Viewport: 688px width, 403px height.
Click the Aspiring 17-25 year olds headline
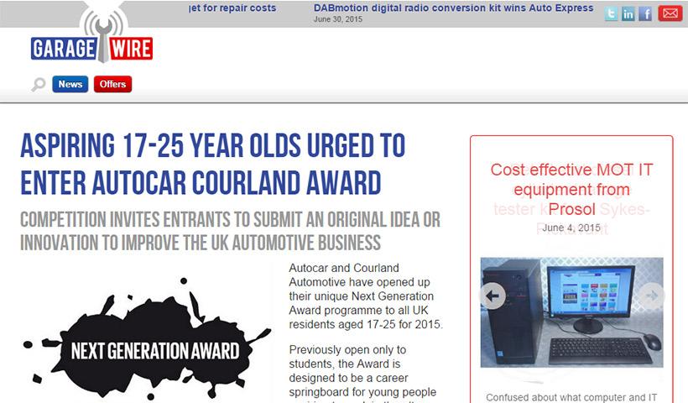[x=213, y=164]
